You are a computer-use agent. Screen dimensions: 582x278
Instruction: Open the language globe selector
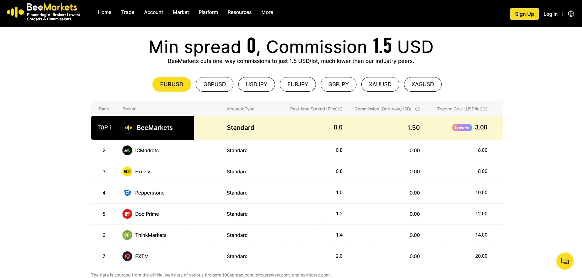571,14
